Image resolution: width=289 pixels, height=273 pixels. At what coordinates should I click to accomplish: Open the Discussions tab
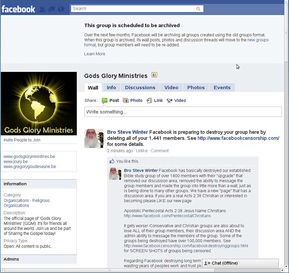pyautogui.click(x=140, y=87)
